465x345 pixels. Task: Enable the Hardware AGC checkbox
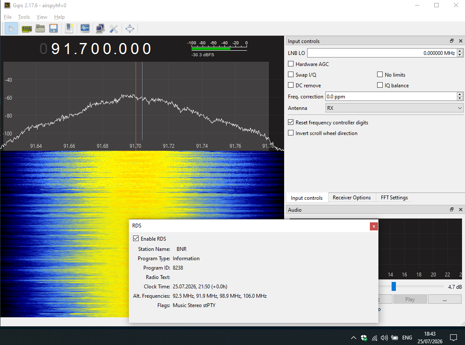(x=291, y=64)
